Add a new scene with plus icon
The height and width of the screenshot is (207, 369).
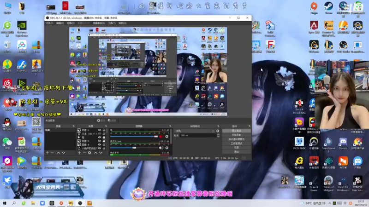pos(47,153)
